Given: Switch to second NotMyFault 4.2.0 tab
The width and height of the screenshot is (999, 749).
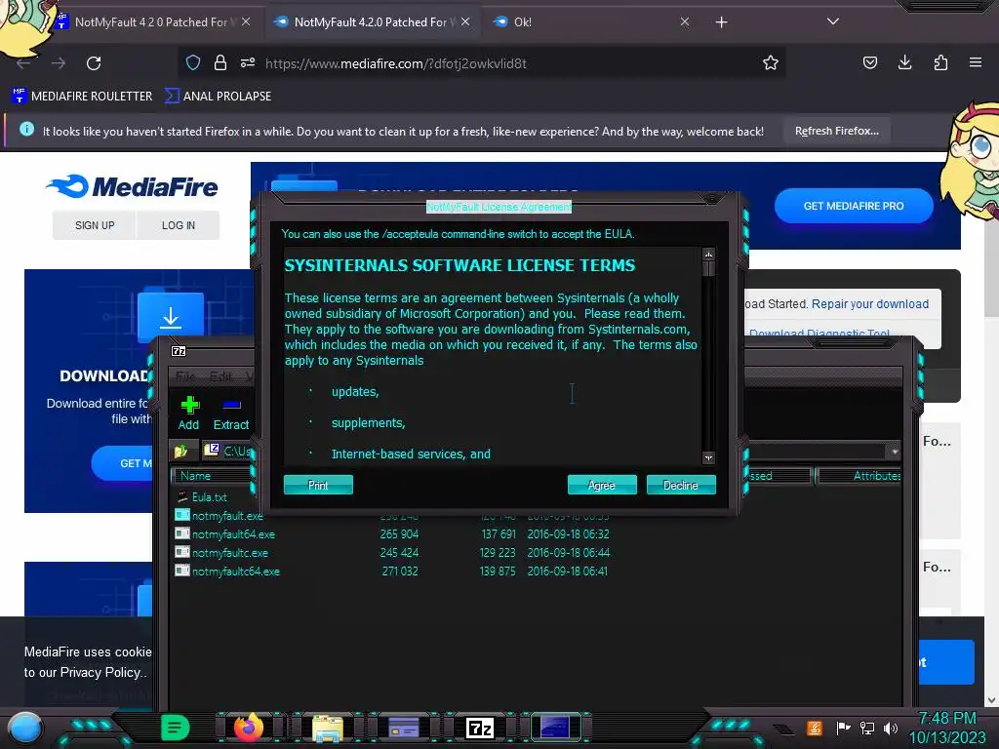Looking at the screenshot, I should click(373, 21).
